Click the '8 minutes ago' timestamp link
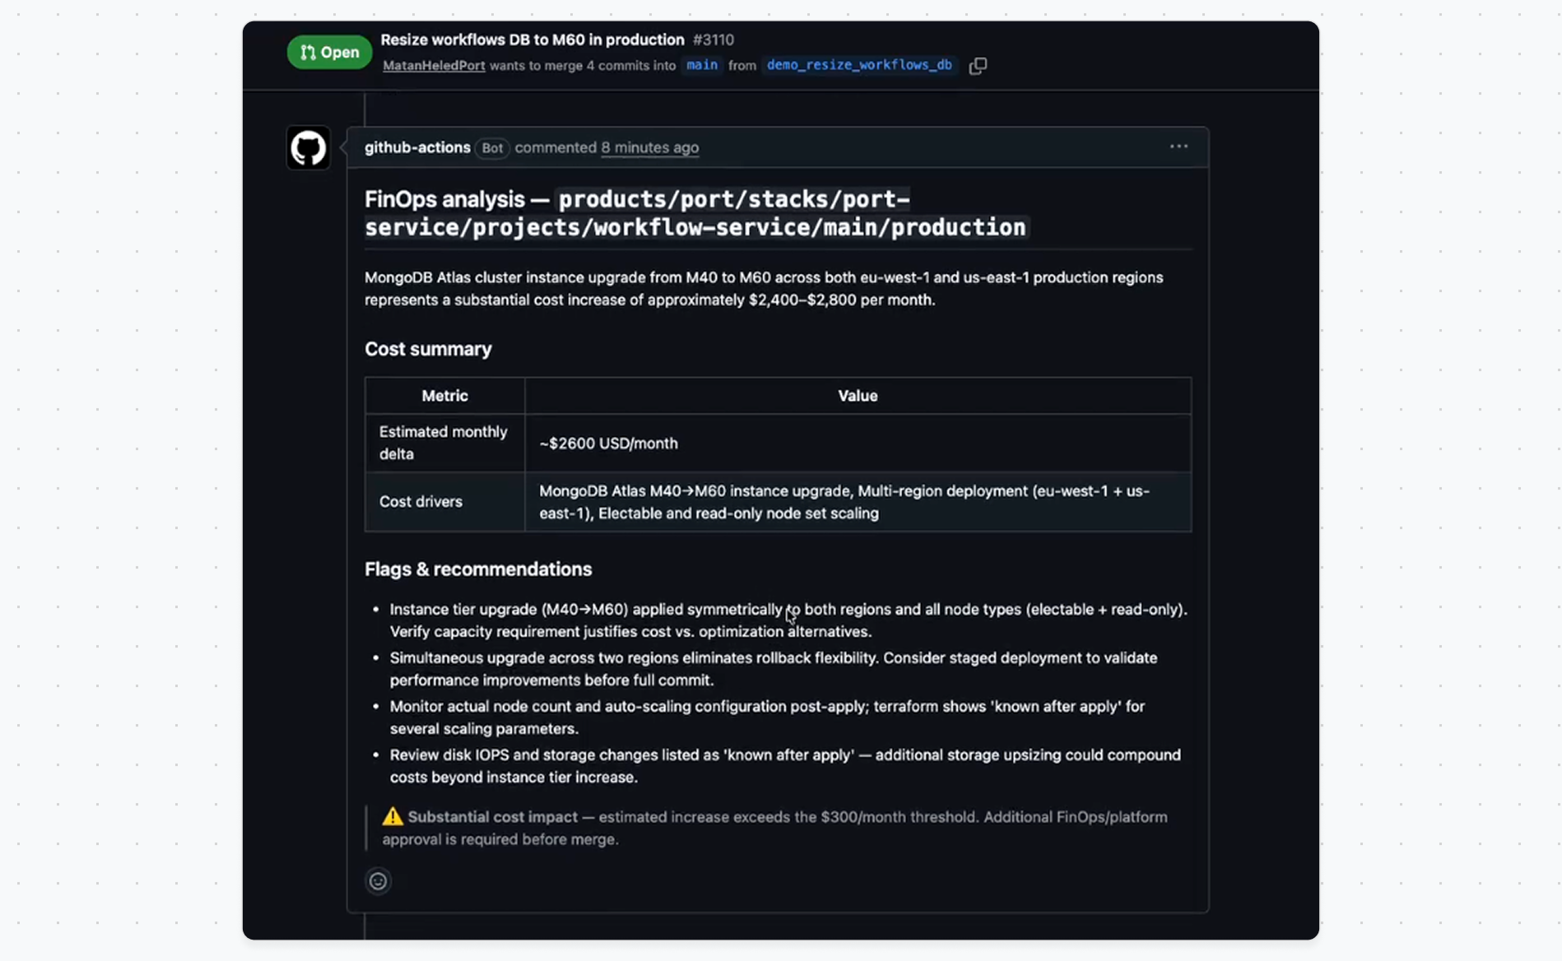 pyautogui.click(x=650, y=147)
